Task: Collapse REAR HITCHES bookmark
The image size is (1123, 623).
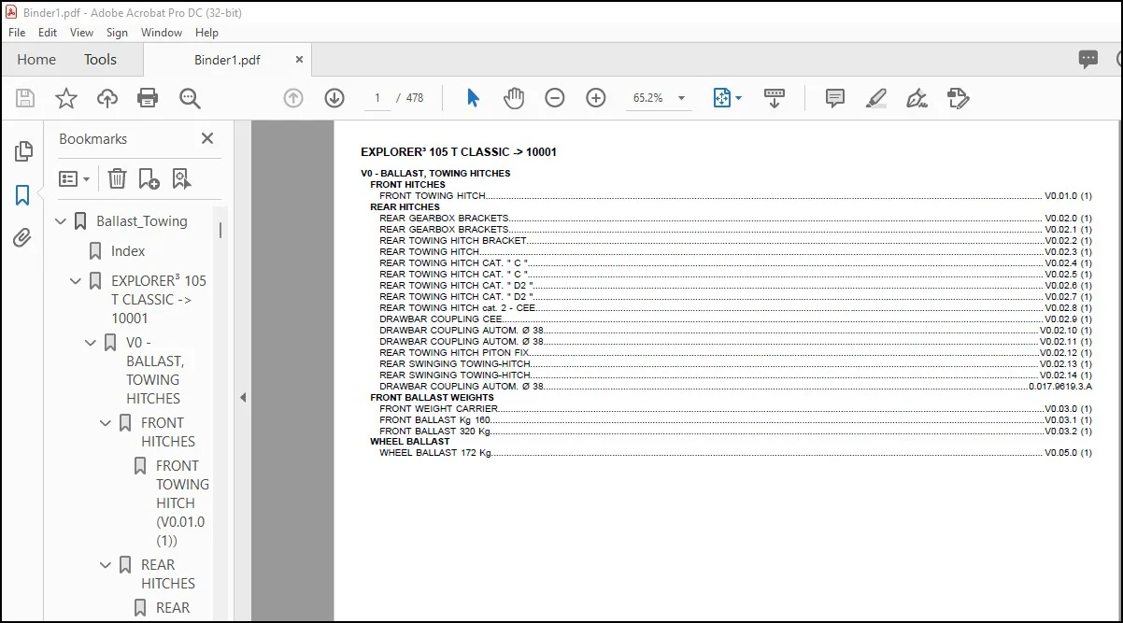Action: click(x=106, y=565)
